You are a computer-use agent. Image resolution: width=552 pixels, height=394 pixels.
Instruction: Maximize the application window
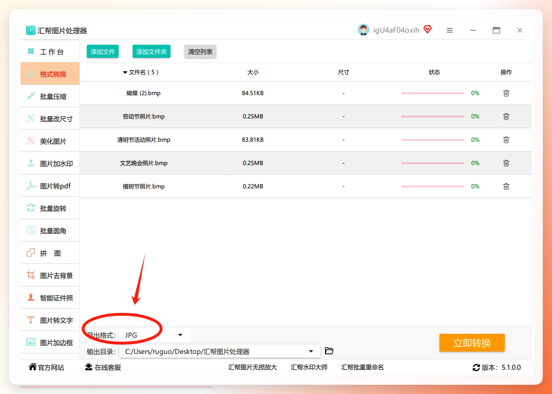496,30
